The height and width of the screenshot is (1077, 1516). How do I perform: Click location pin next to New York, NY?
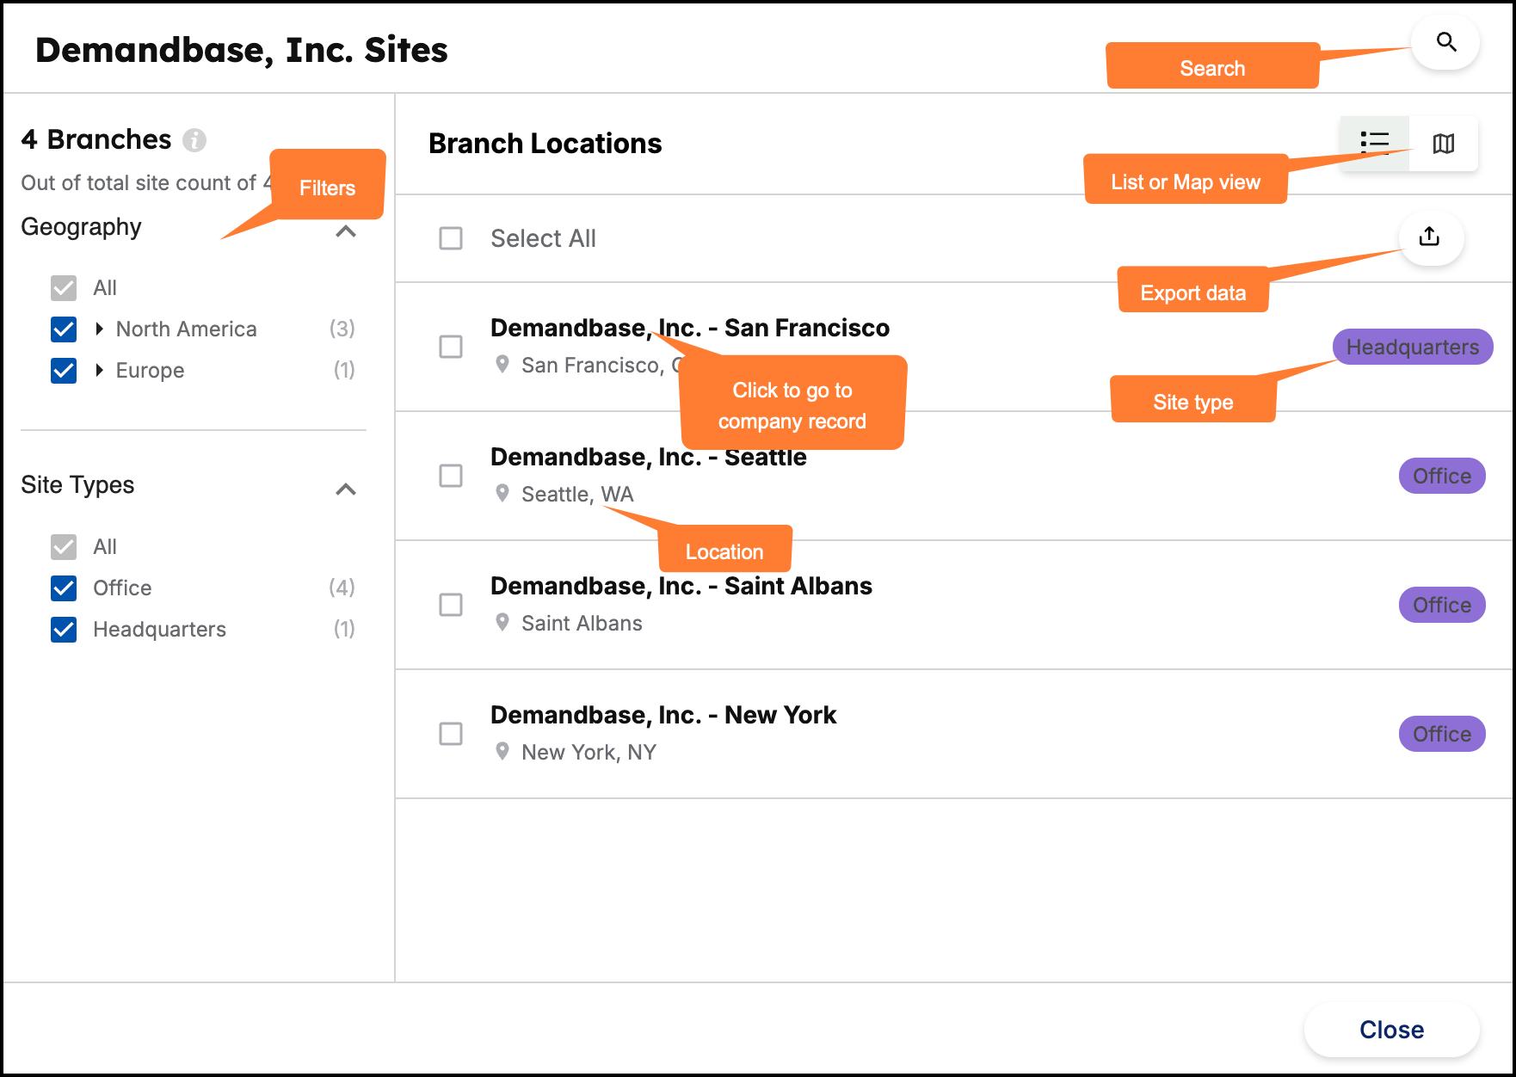(x=502, y=752)
